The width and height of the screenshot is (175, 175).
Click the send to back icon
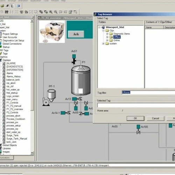pyautogui.click(x=46, y=12)
